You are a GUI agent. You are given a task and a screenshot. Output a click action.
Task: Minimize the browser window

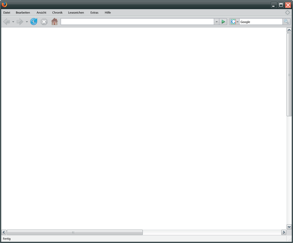[273, 5]
